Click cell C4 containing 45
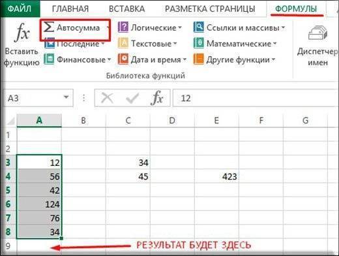 tap(128, 176)
